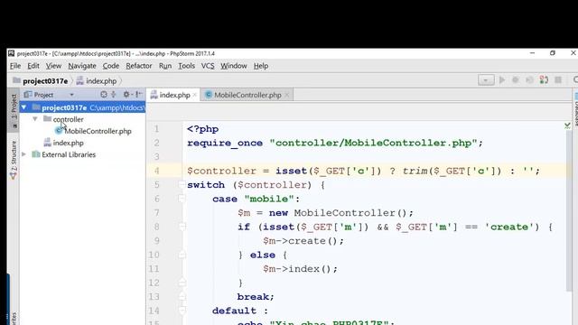Click the '<?php' opening tag on line 1

click(202, 129)
